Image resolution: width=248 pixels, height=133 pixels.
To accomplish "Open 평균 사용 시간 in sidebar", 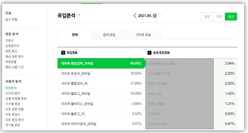I will 14,67.
